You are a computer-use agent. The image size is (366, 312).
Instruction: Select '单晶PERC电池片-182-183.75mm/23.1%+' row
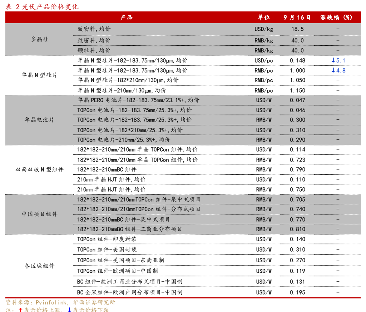[138, 100]
